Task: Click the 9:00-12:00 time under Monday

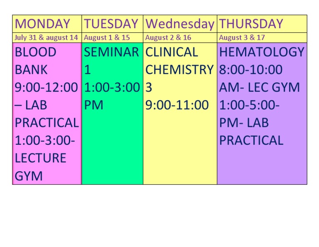Action: click(x=46, y=87)
